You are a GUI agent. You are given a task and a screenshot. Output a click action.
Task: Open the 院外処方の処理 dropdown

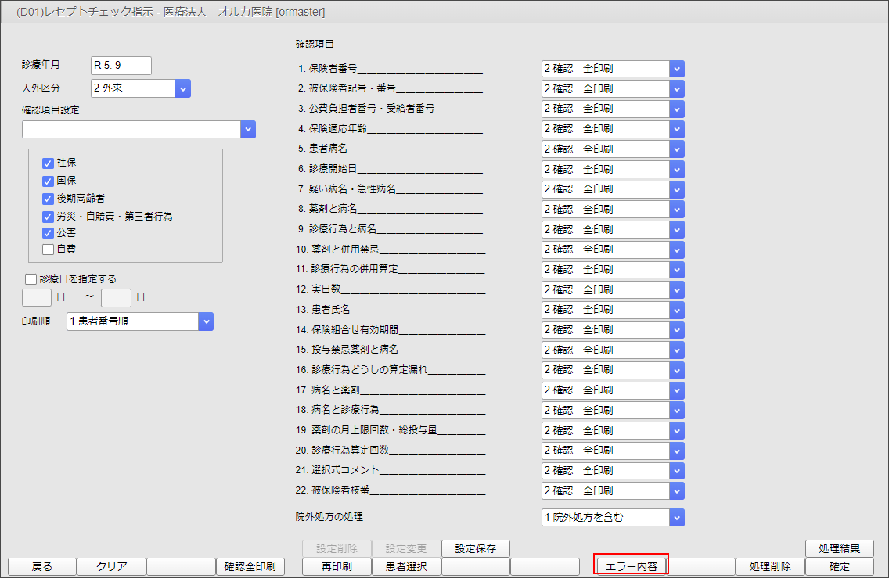(x=677, y=517)
